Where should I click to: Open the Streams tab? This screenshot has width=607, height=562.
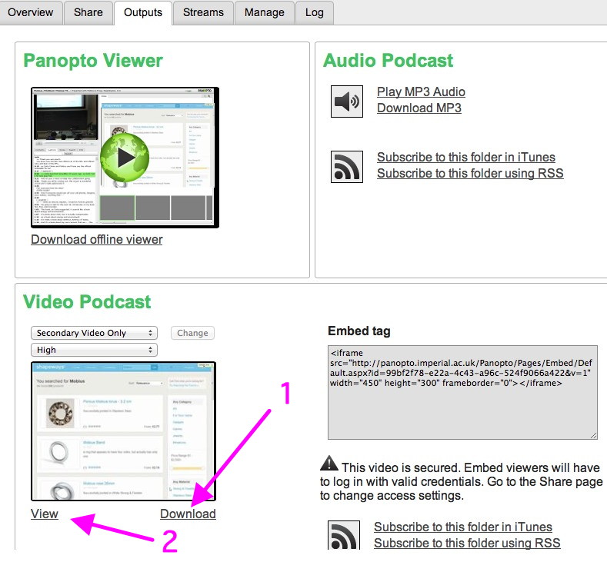203,12
